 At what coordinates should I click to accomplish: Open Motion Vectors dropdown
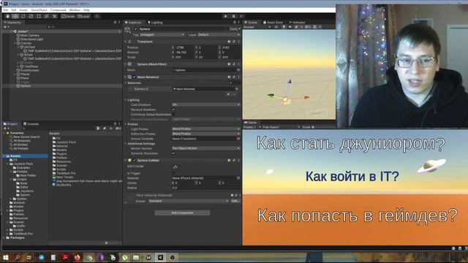coord(206,148)
